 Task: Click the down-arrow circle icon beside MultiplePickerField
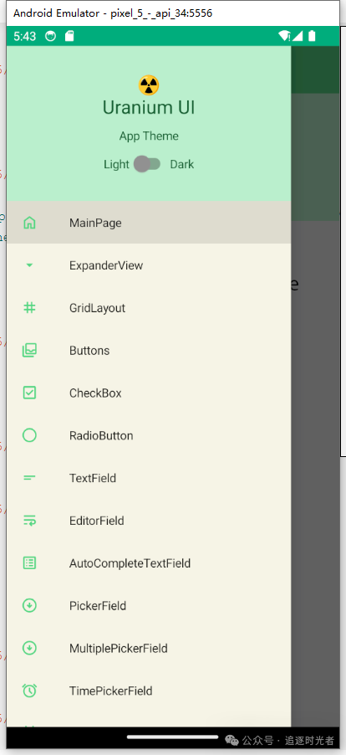click(30, 648)
